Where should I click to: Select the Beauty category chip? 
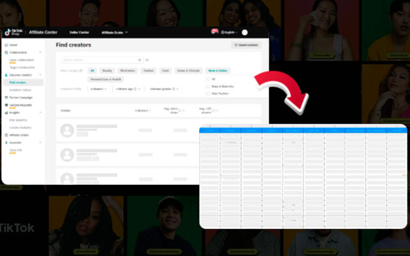[107, 71]
